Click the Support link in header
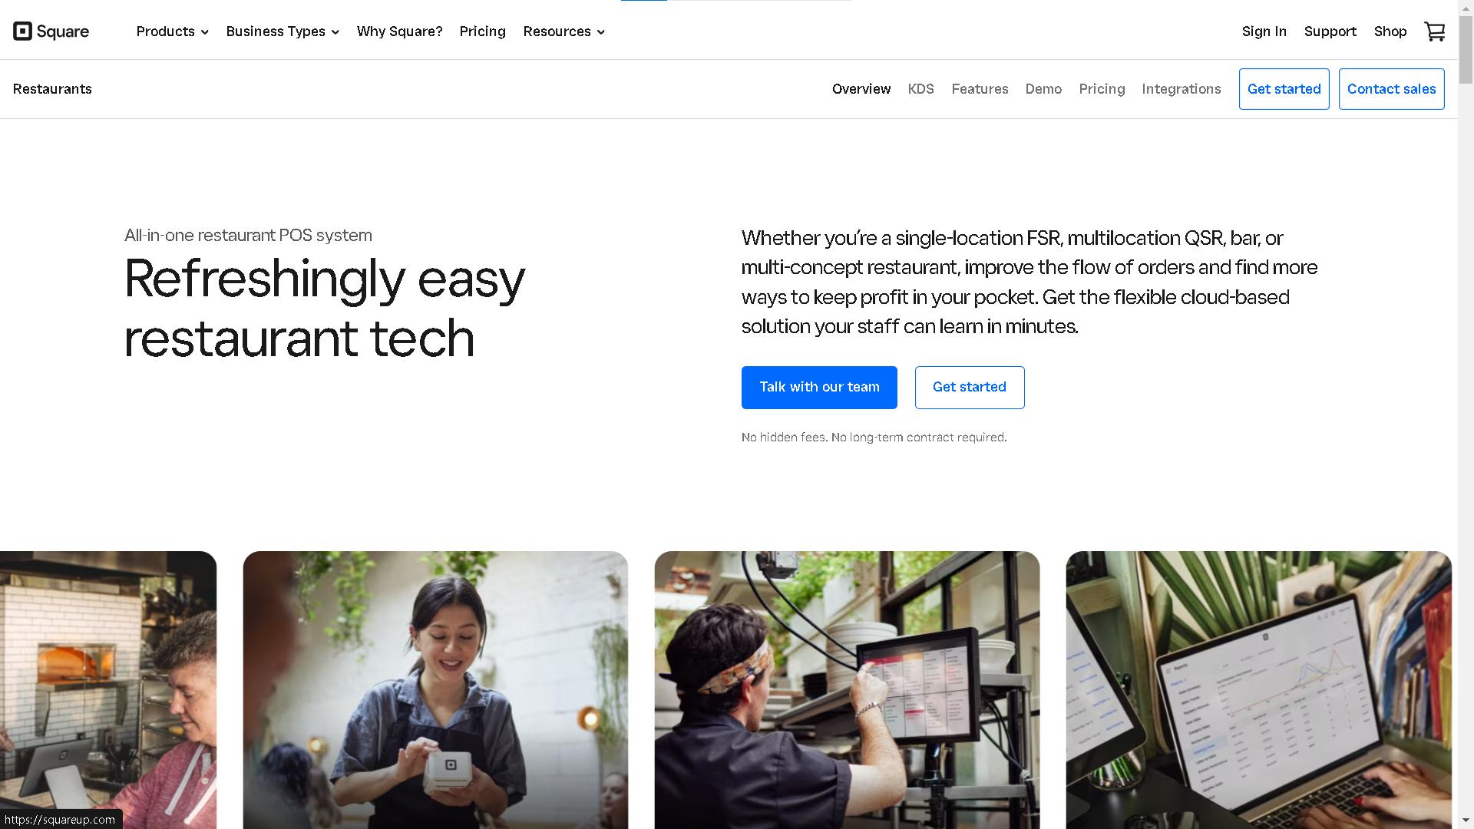Viewport: 1474px width, 829px height. 1329,31
